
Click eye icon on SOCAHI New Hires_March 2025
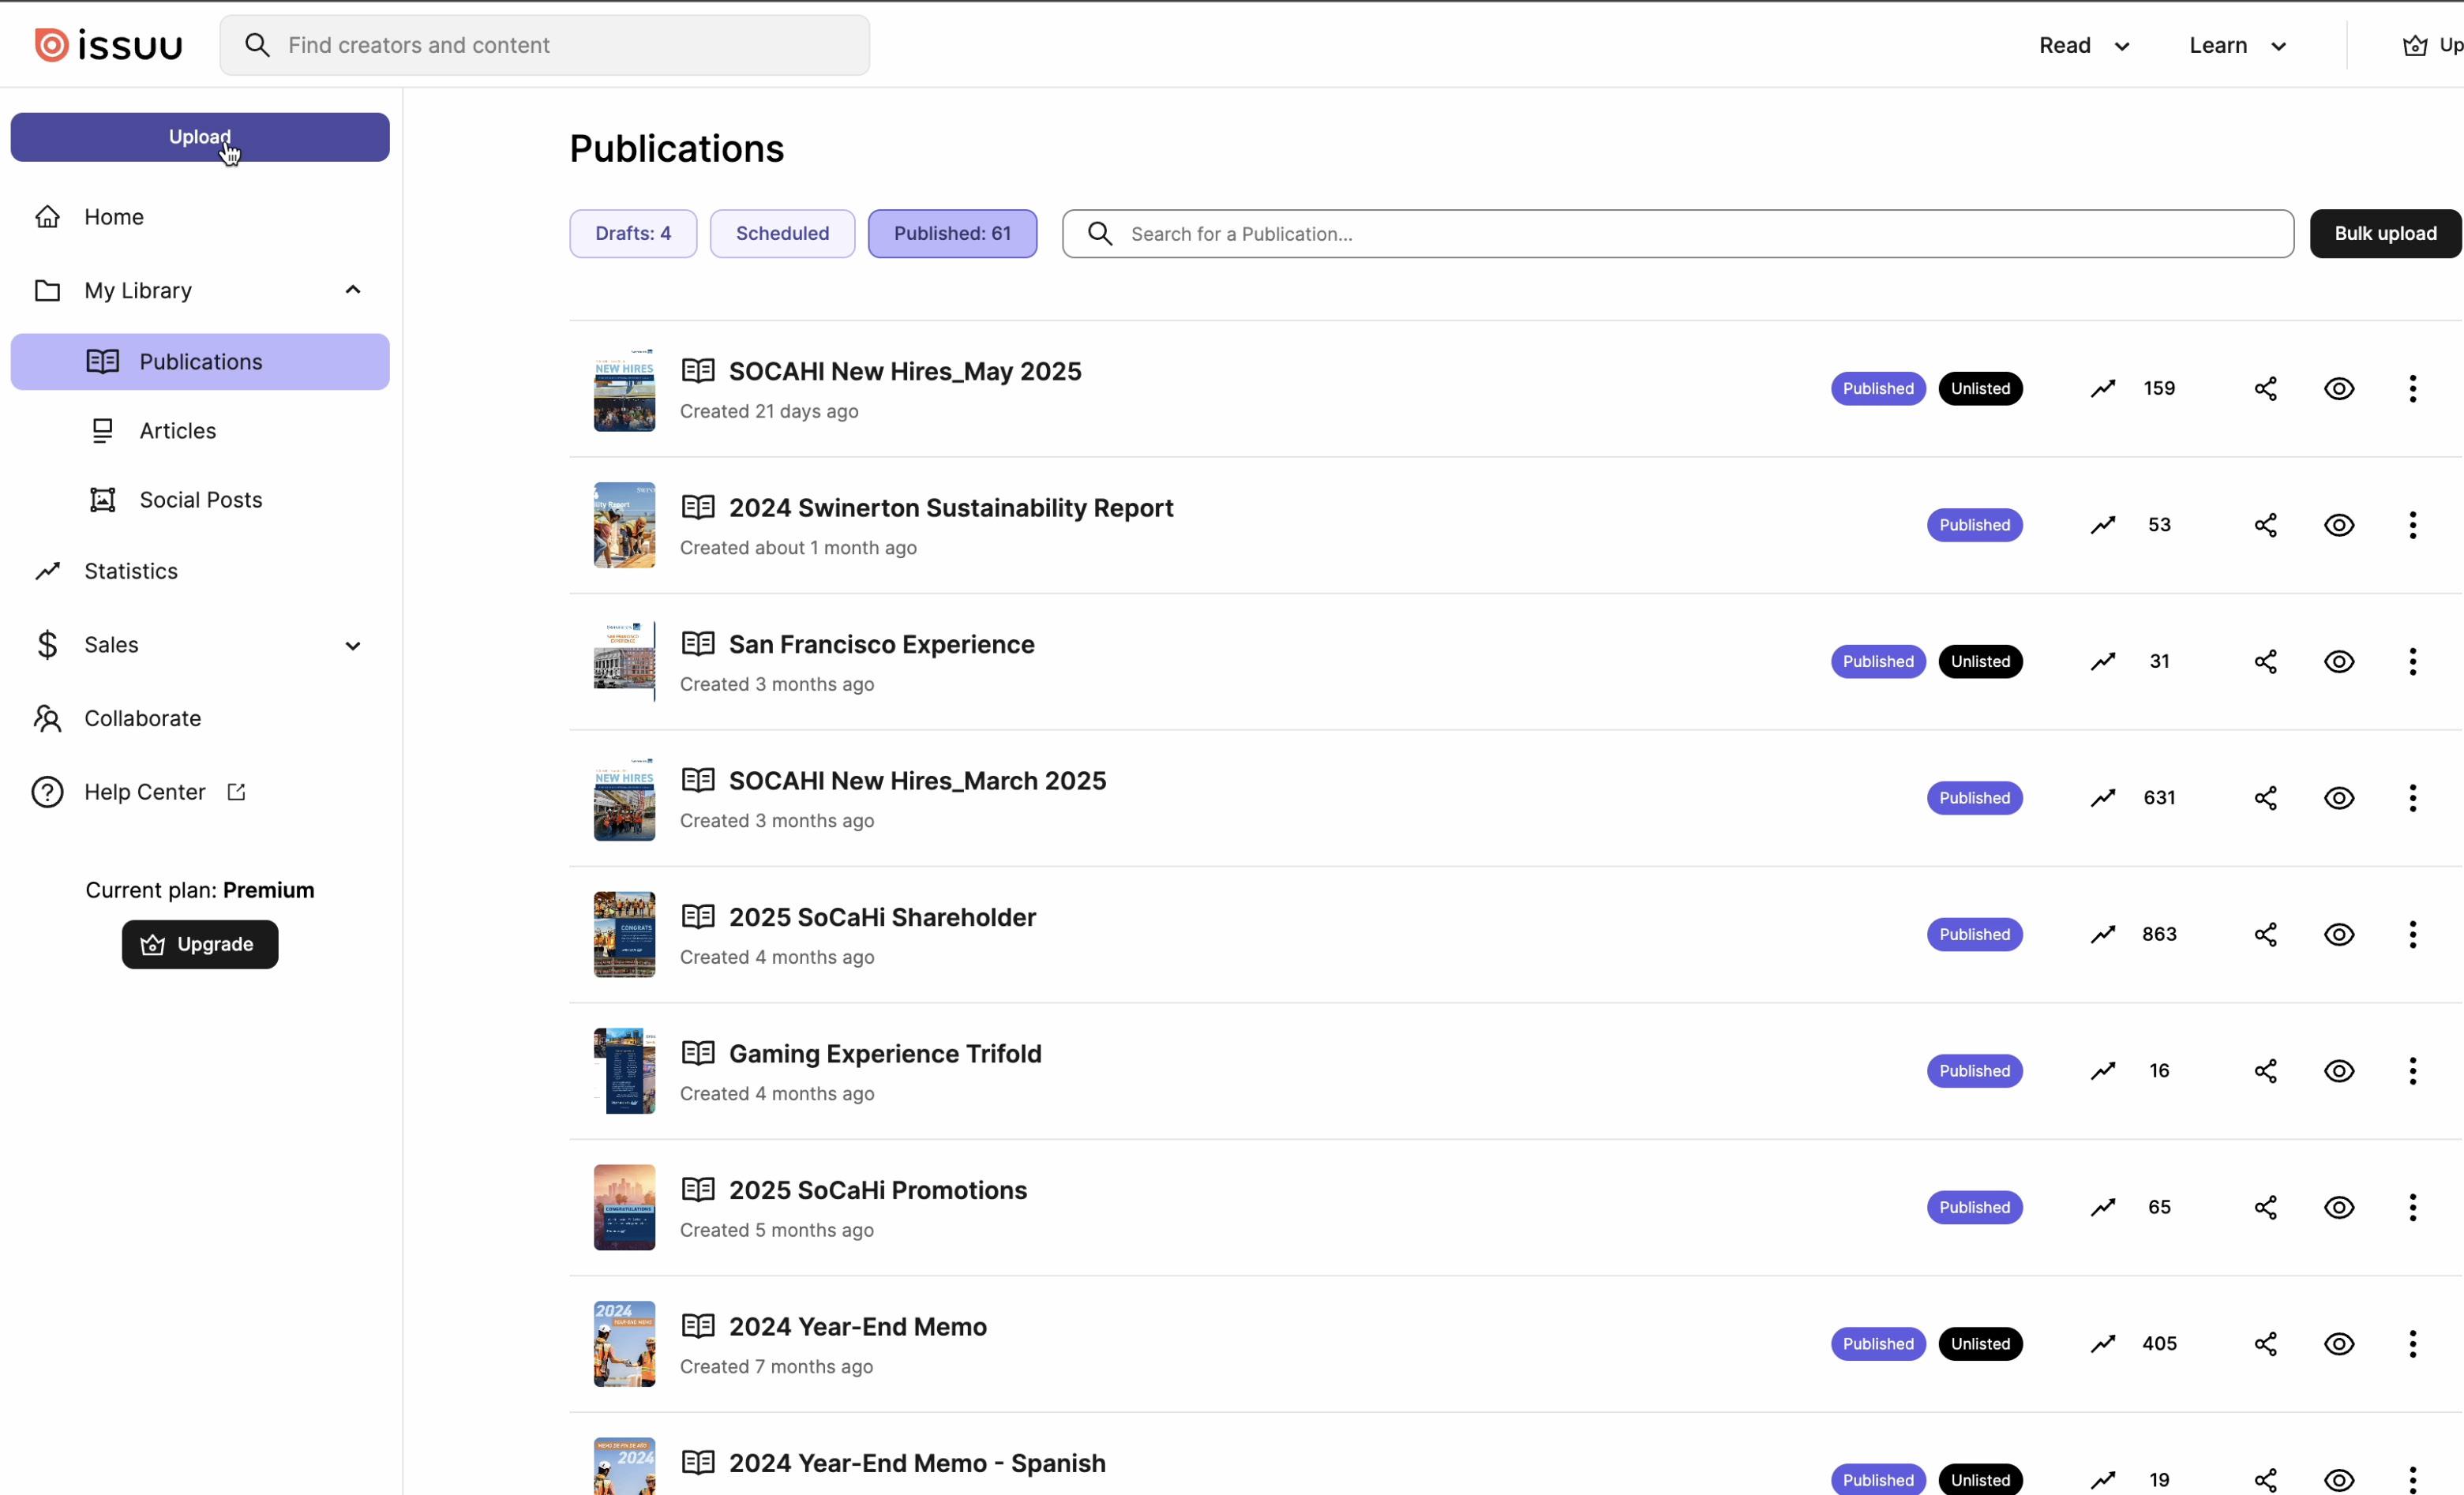(2338, 798)
